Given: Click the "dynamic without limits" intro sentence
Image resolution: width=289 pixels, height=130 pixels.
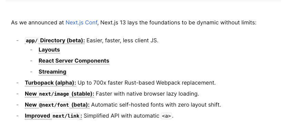Looking at the screenshot, I should pos(227,23).
